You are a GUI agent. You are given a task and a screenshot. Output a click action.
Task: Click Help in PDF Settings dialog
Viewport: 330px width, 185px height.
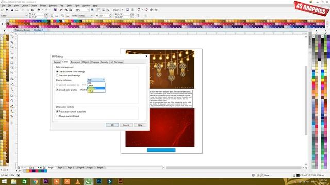tap(140, 125)
